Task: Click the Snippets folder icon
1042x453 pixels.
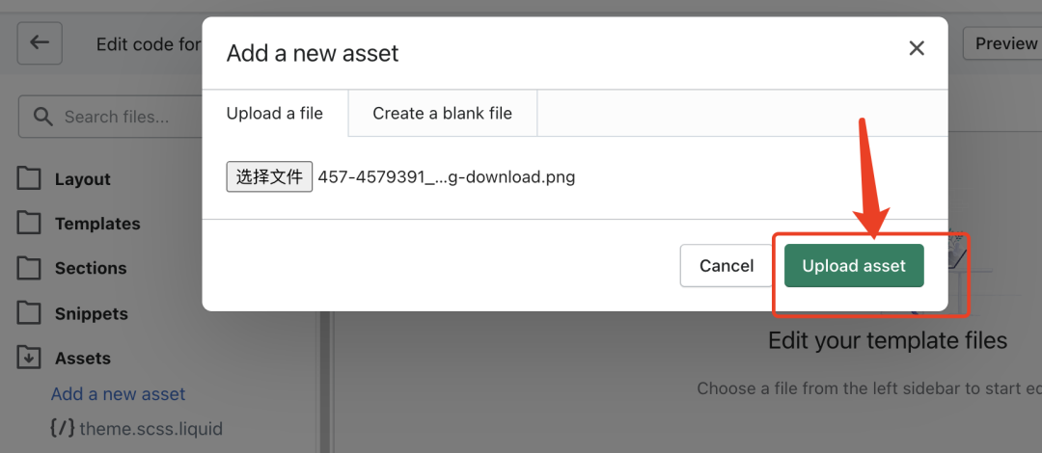Action: tap(29, 313)
